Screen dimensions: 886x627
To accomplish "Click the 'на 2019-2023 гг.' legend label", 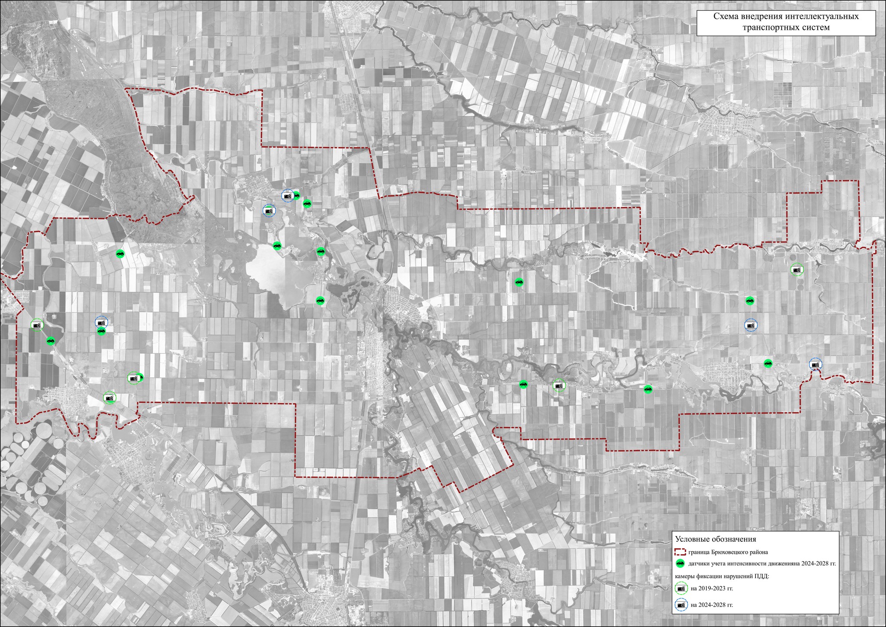I will tap(712, 588).
